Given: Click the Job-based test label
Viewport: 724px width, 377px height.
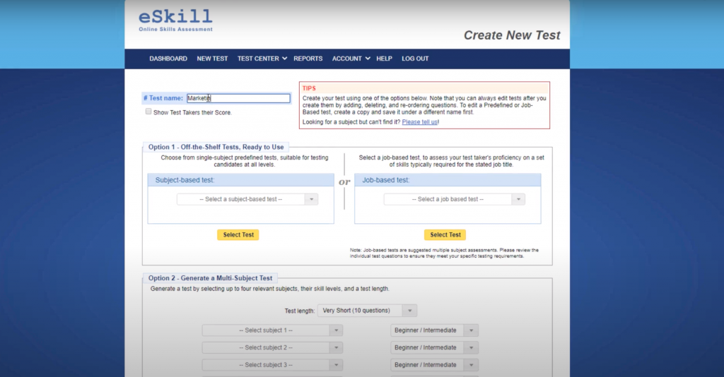Looking at the screenshot, I should coord(385,180).
